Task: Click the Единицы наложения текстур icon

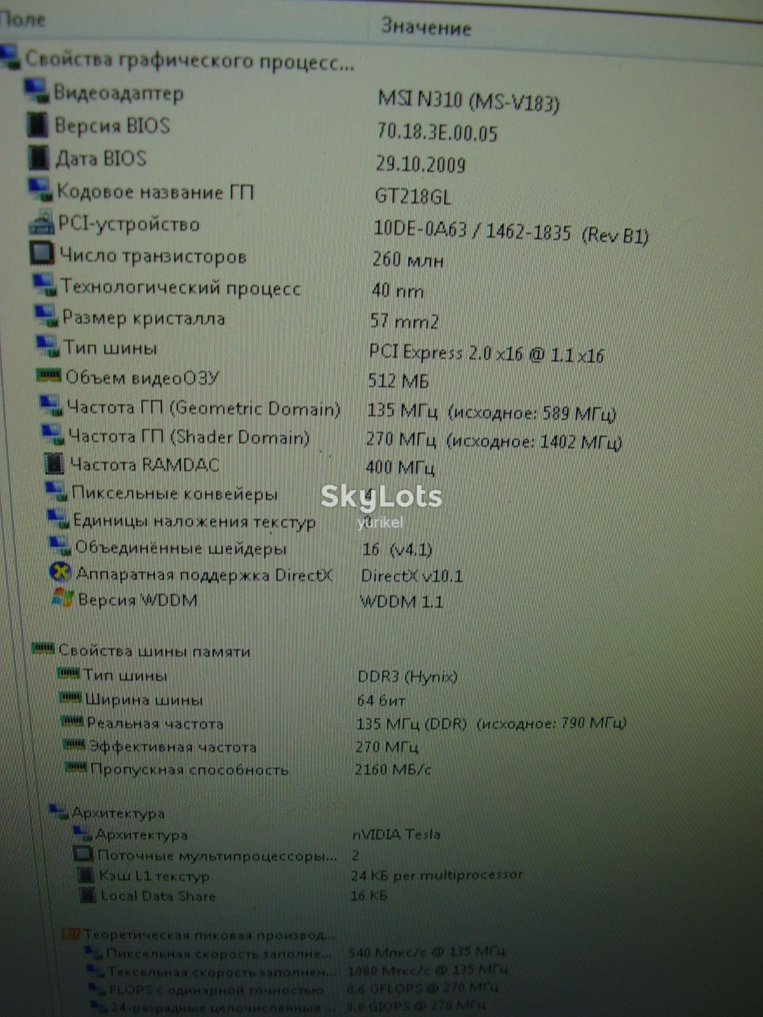Action: coord(58,519)
